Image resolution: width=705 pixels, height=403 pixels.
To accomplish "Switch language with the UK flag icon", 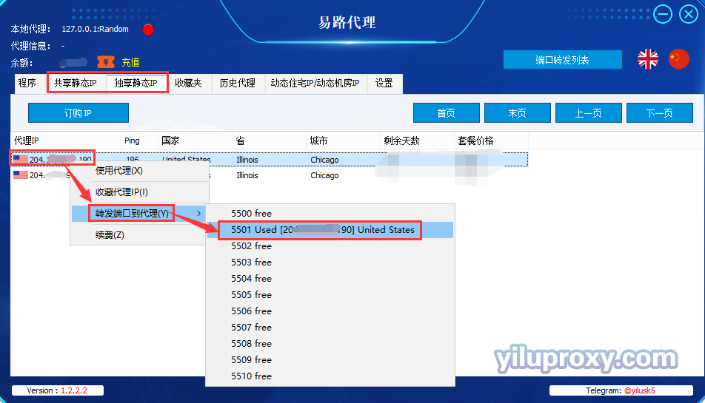I will point(648,59).
